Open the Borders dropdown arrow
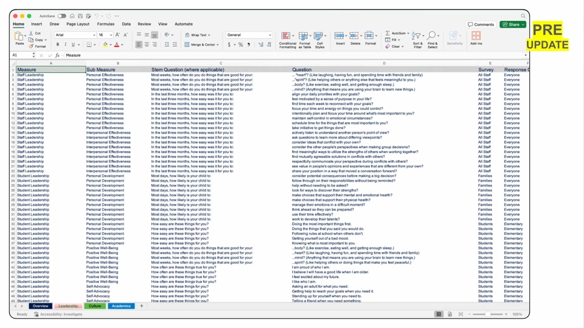This screenshot has width=584, height=328. coord(95,44)
